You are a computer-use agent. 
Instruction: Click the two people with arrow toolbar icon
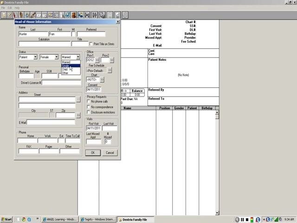pos(87,15)
